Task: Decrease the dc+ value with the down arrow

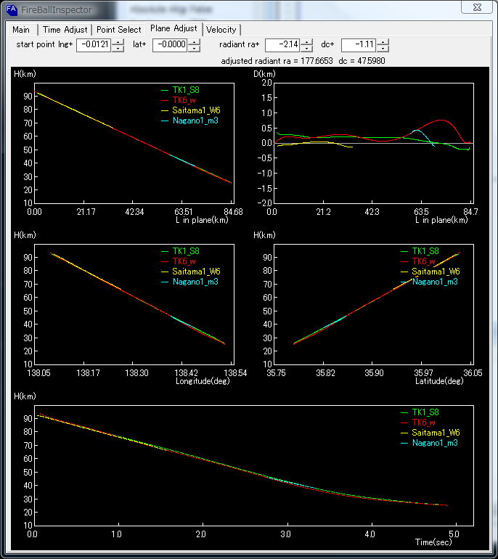Action: (383, 49)
